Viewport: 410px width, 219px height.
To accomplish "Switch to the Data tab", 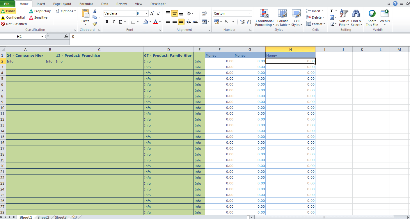I will (x=105, y=4).
